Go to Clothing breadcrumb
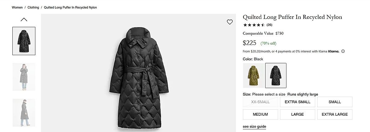 point(33,7)
